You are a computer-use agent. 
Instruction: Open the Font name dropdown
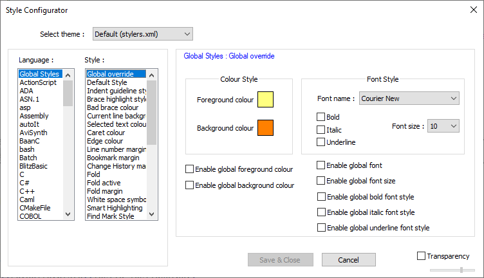pos(409,98)
